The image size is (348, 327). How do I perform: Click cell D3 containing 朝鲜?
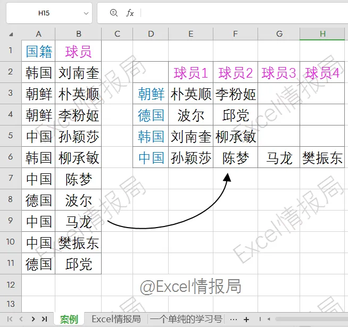151,94
